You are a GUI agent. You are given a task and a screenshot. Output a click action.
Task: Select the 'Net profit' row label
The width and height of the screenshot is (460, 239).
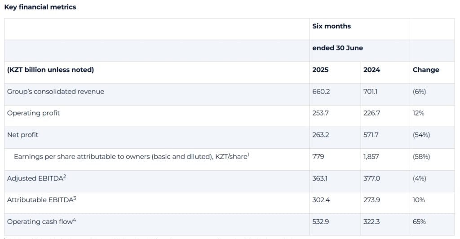pos(22,135)
